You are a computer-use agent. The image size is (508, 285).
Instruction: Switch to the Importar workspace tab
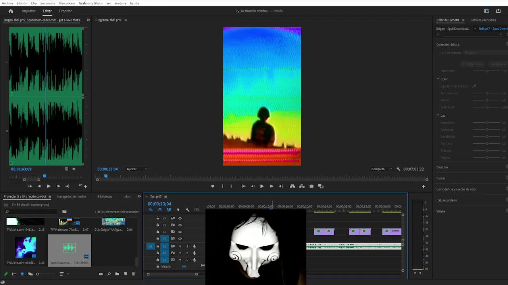coord(29,11)
